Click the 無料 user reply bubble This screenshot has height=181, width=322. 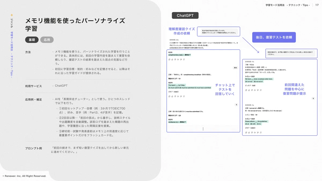(235, 68)
